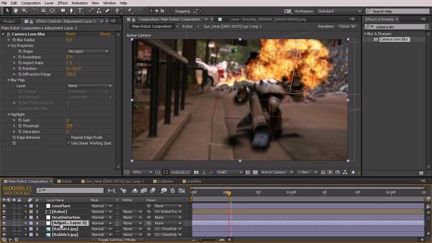Viewport: 432px width, 243px height.
Task: Toggle Repeat Edge Pixels checkbox
Action: click(x=68, y=137)
